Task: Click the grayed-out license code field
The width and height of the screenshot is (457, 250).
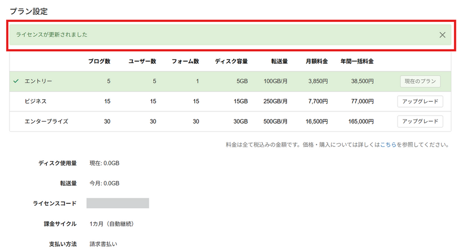Action: 118,203
